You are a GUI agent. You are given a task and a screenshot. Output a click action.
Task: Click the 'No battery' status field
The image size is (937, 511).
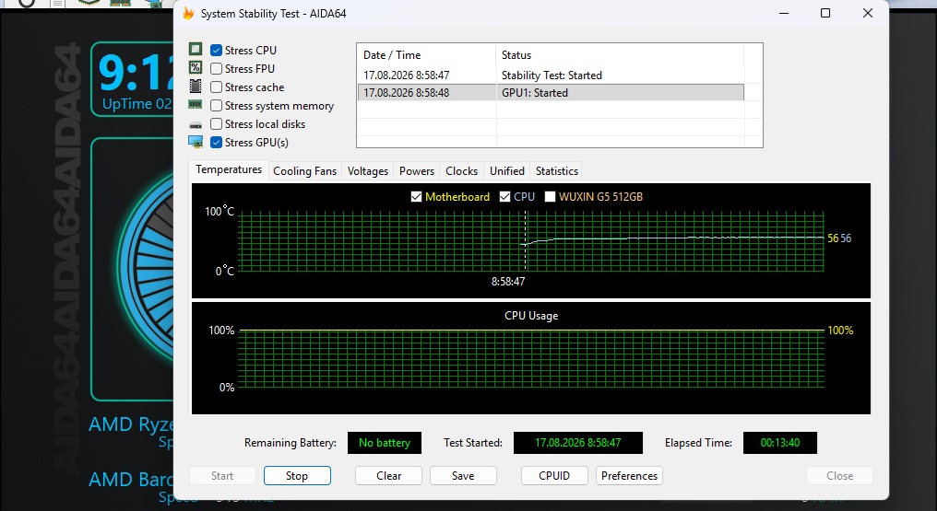click(x=385, y=443)
